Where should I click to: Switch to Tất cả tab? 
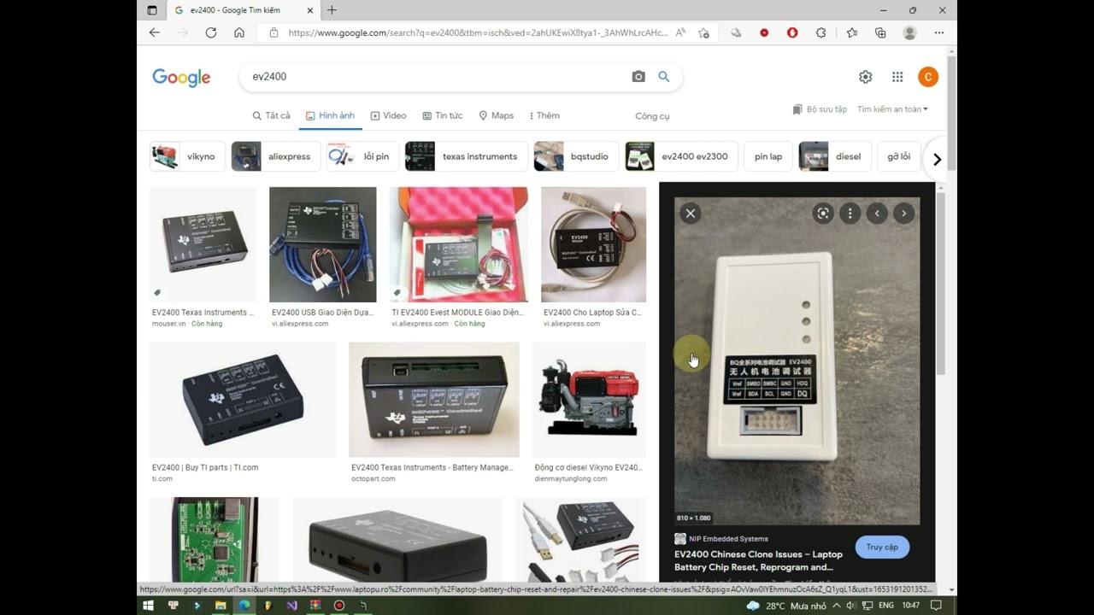point(272,115)
